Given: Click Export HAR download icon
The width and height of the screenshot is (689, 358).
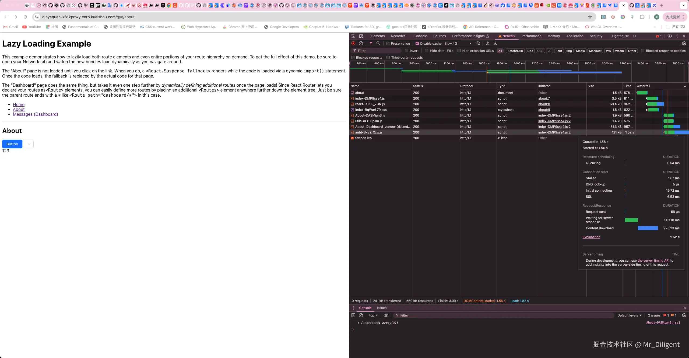Looking at the screenshot, I should (x=495, y=43).
